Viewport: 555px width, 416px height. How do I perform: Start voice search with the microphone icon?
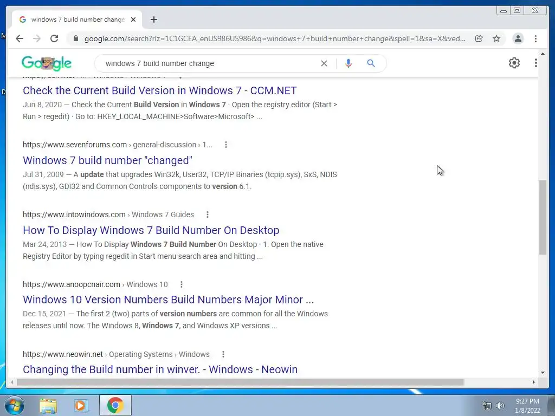click(349, 63)
